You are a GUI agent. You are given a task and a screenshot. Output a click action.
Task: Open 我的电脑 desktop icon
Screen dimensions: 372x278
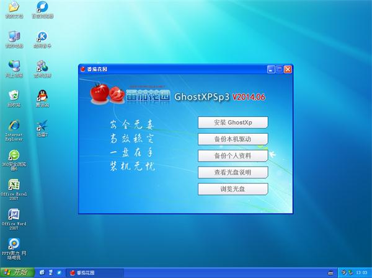tap(14, 37)
